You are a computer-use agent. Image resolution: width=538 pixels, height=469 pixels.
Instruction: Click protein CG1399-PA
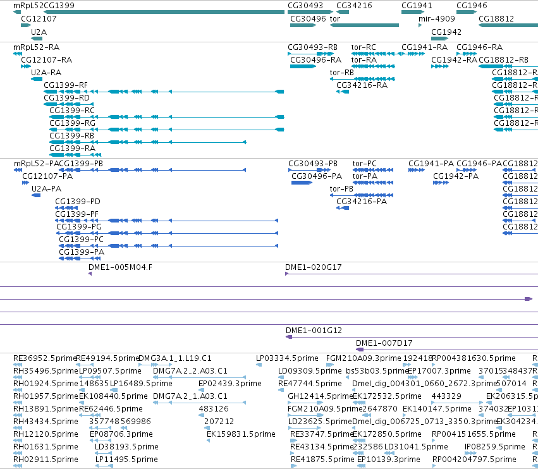82,252
